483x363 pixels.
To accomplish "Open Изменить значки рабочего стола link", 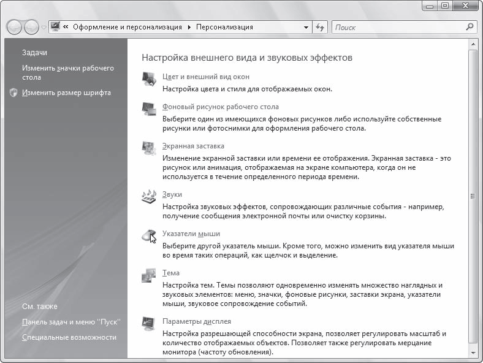I will 68,72.
